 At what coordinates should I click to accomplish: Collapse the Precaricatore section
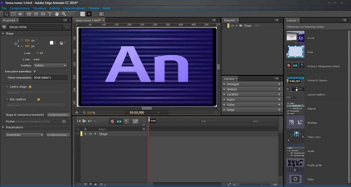click(x=3, y=127)
